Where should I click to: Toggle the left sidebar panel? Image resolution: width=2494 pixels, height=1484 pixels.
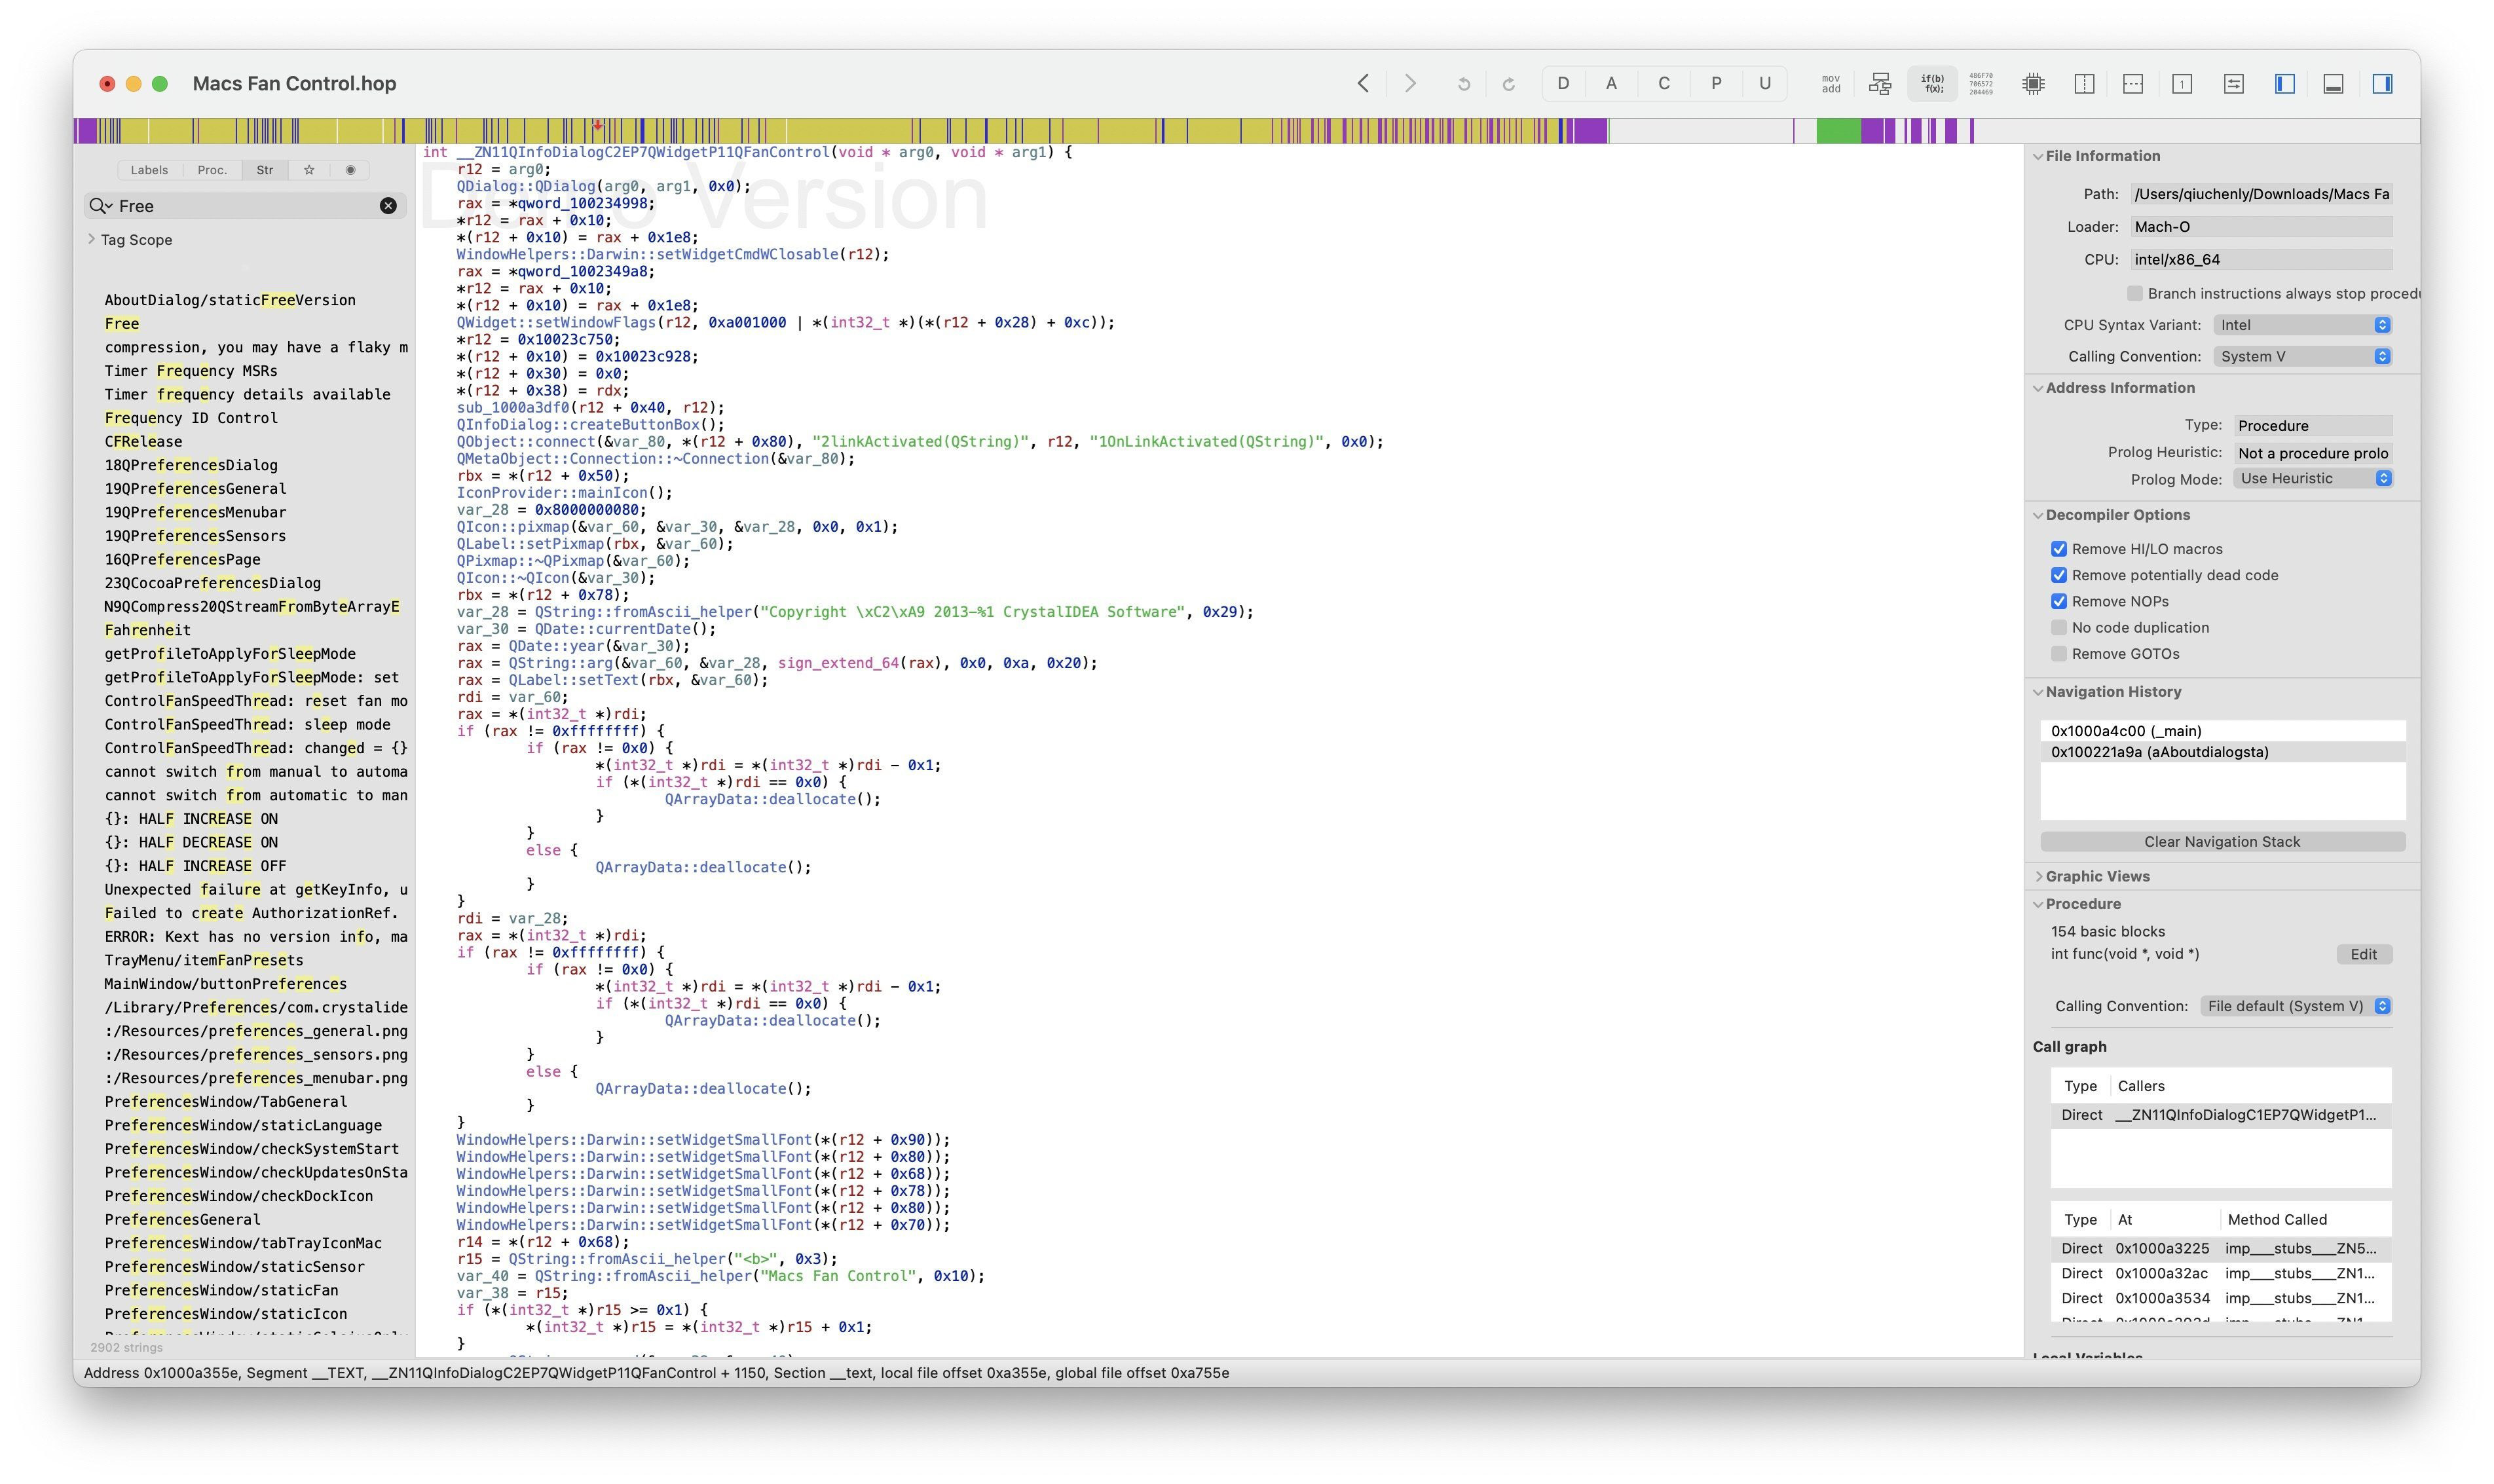[x=2285, y=84]
